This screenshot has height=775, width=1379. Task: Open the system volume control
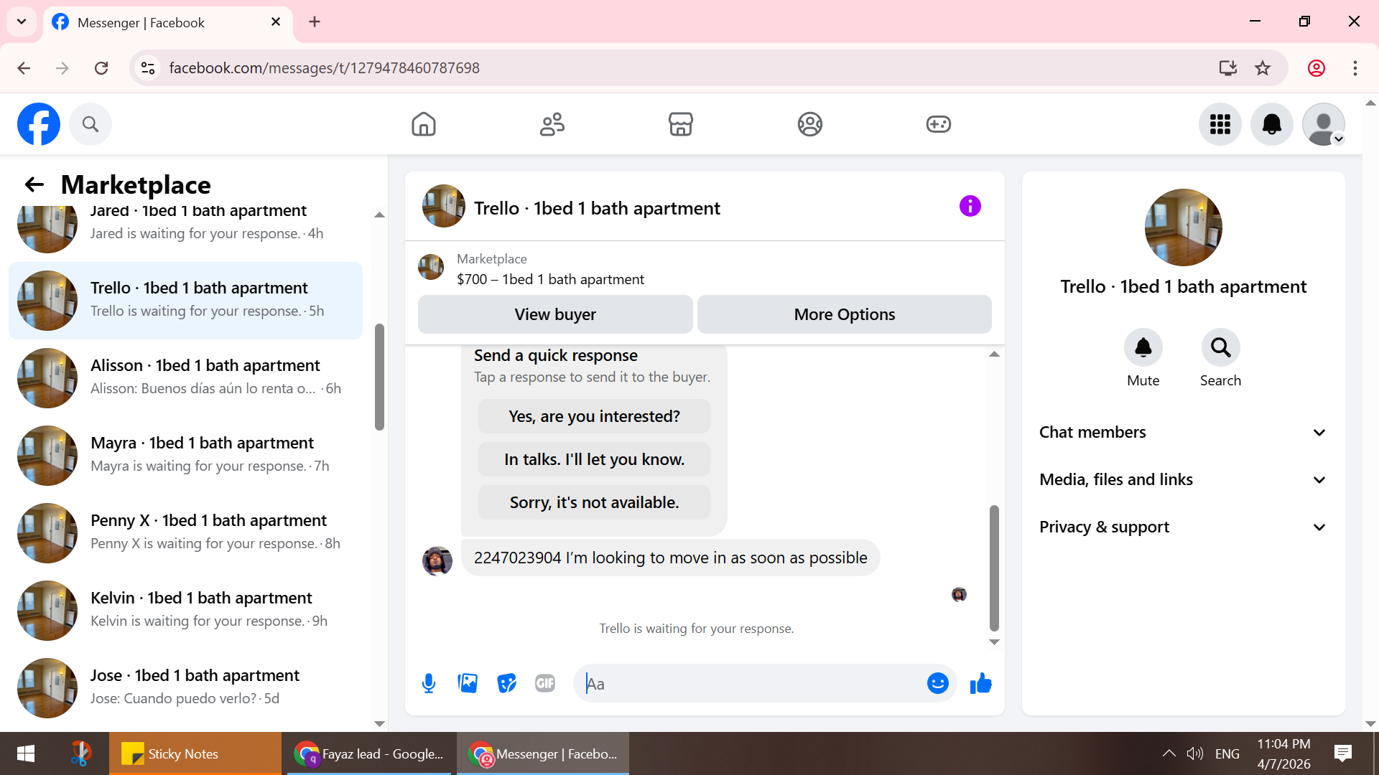(x=1195, y=753)
